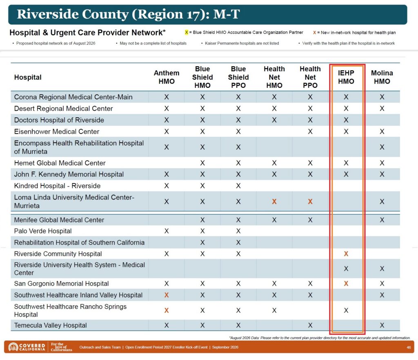418x360 pixels.
Task: Click orange X for San Gorgonio IEHP HMO
Action: 346,284
